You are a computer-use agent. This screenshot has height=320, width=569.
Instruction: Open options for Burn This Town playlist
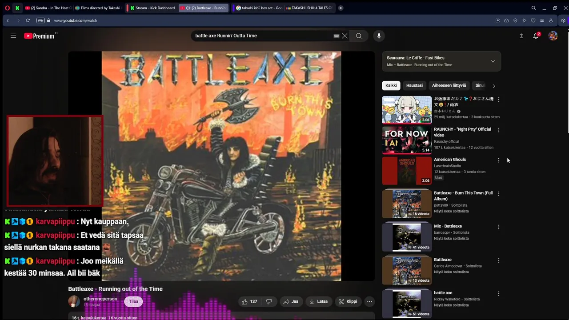498,194
